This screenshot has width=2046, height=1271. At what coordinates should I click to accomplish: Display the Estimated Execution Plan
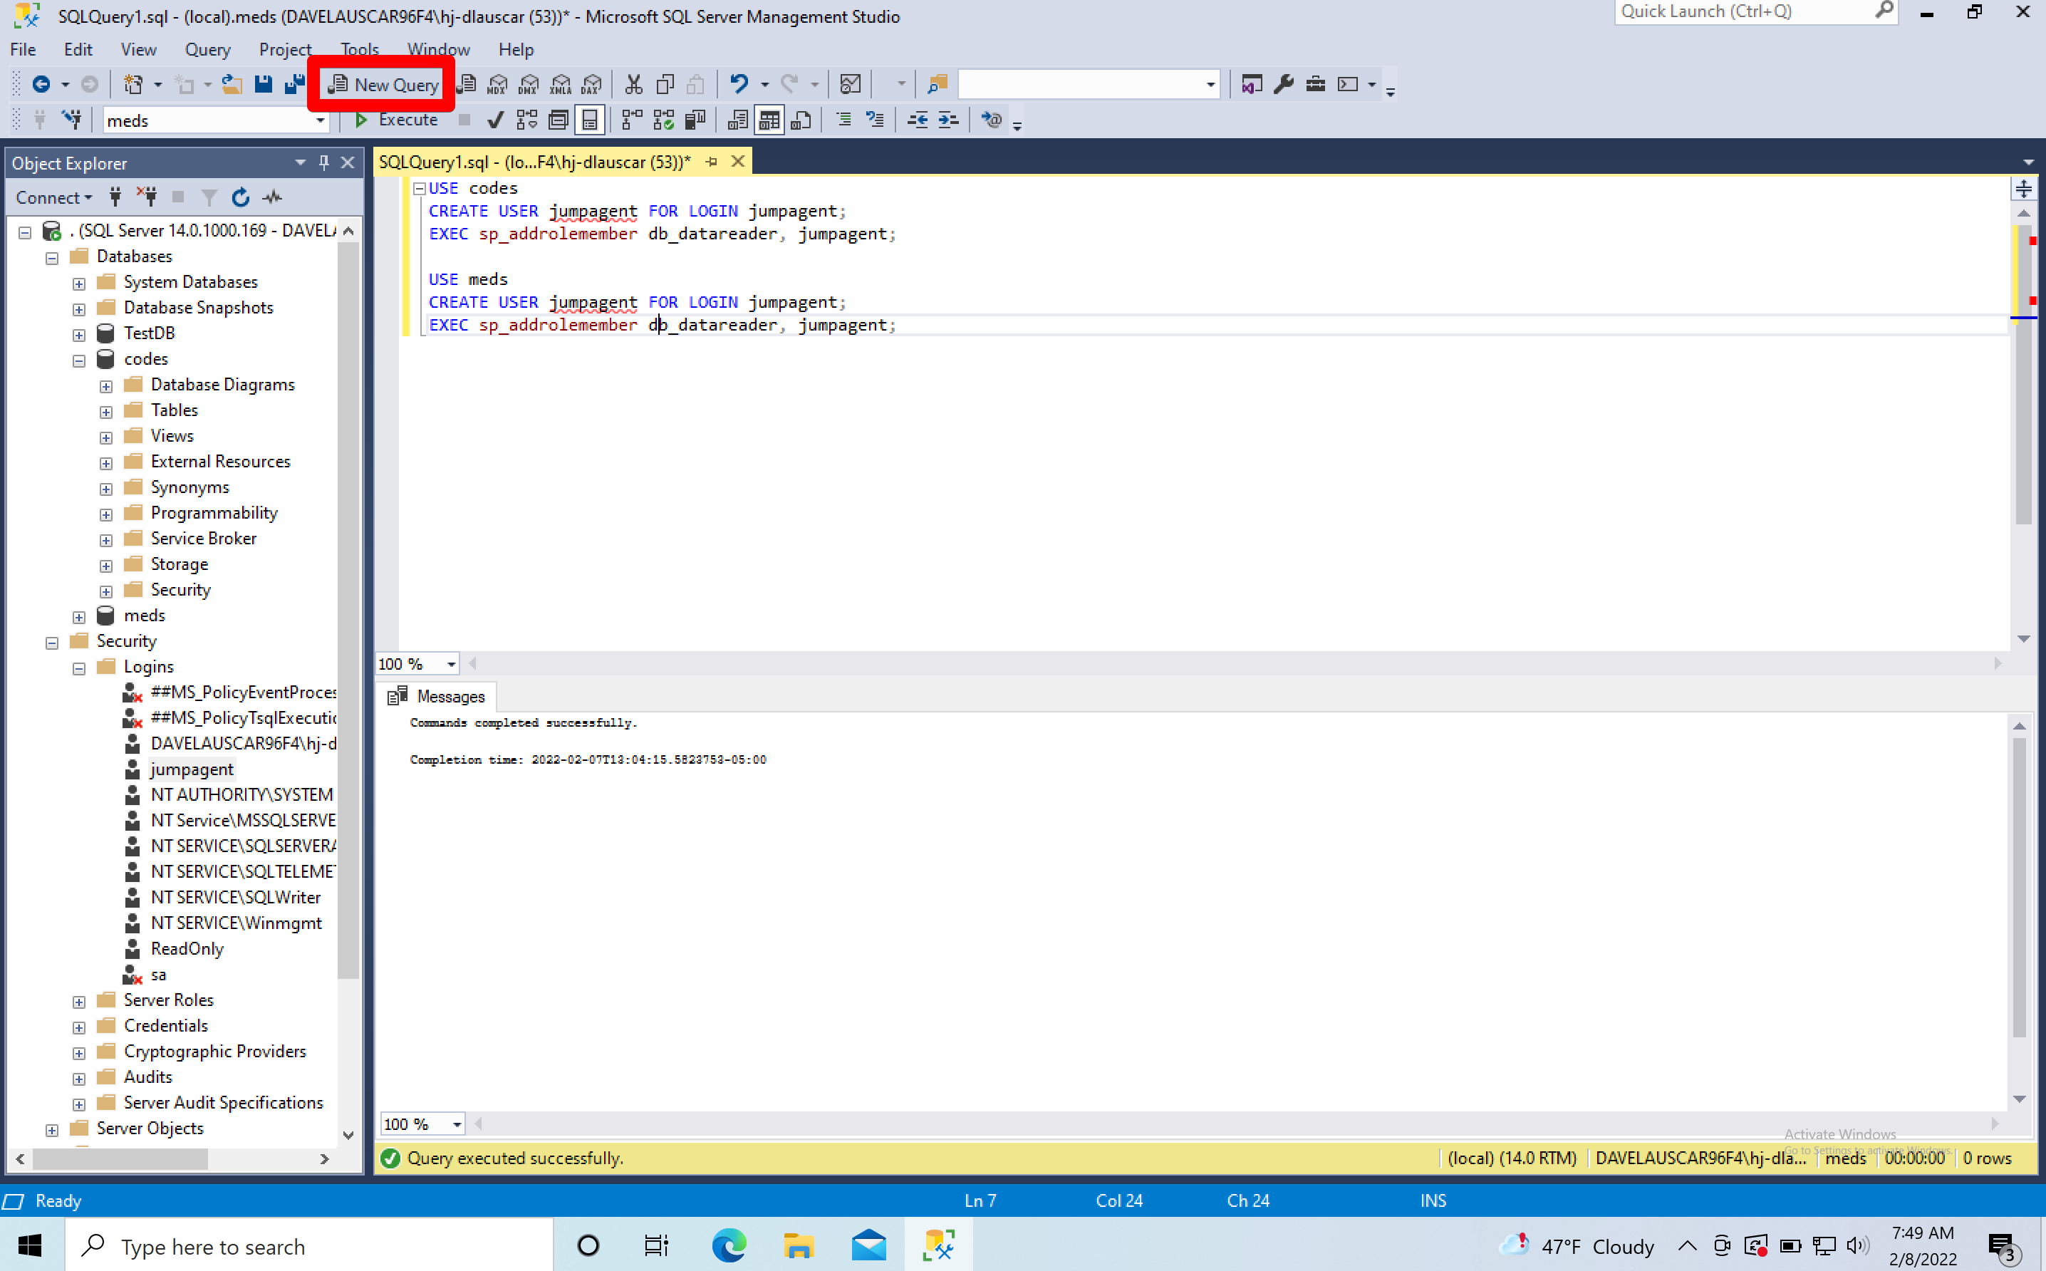pyautogui.click(x=527, y=120)
